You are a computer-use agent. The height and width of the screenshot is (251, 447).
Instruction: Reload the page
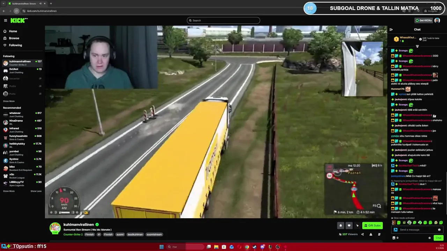pyautogui.click(x=16, y=11)
